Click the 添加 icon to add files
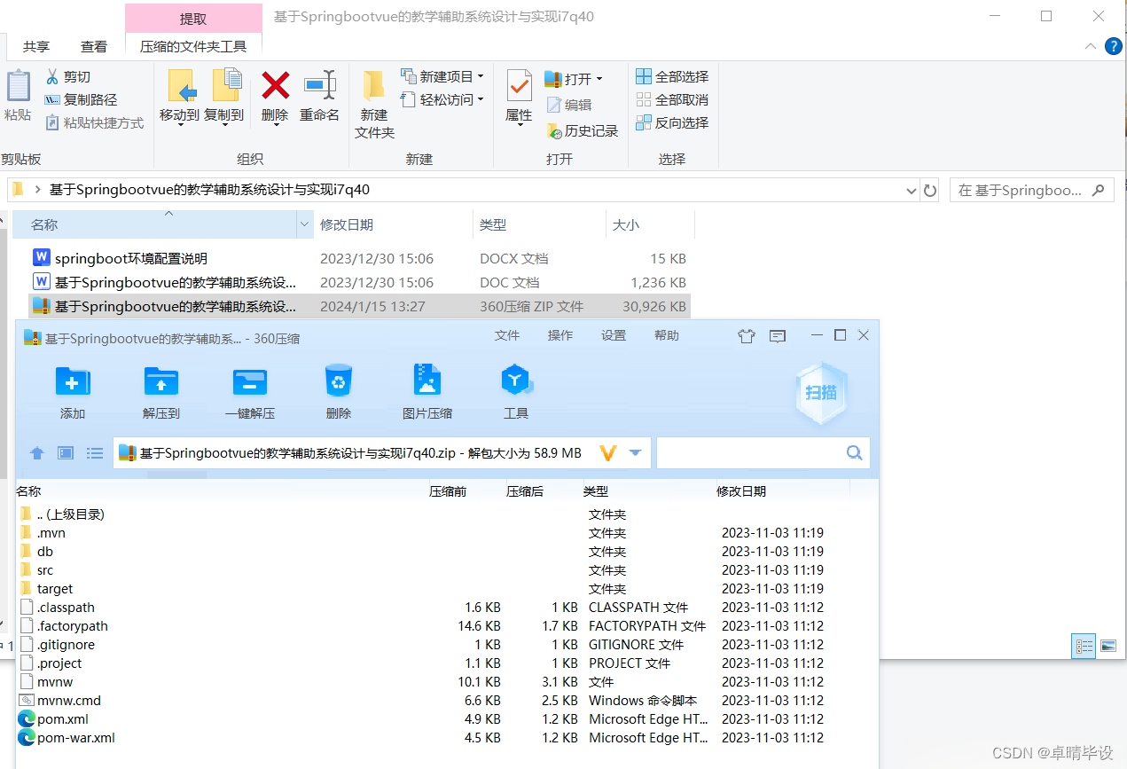The height and width of the screenshot is (769, 1127). pos(72,390)
